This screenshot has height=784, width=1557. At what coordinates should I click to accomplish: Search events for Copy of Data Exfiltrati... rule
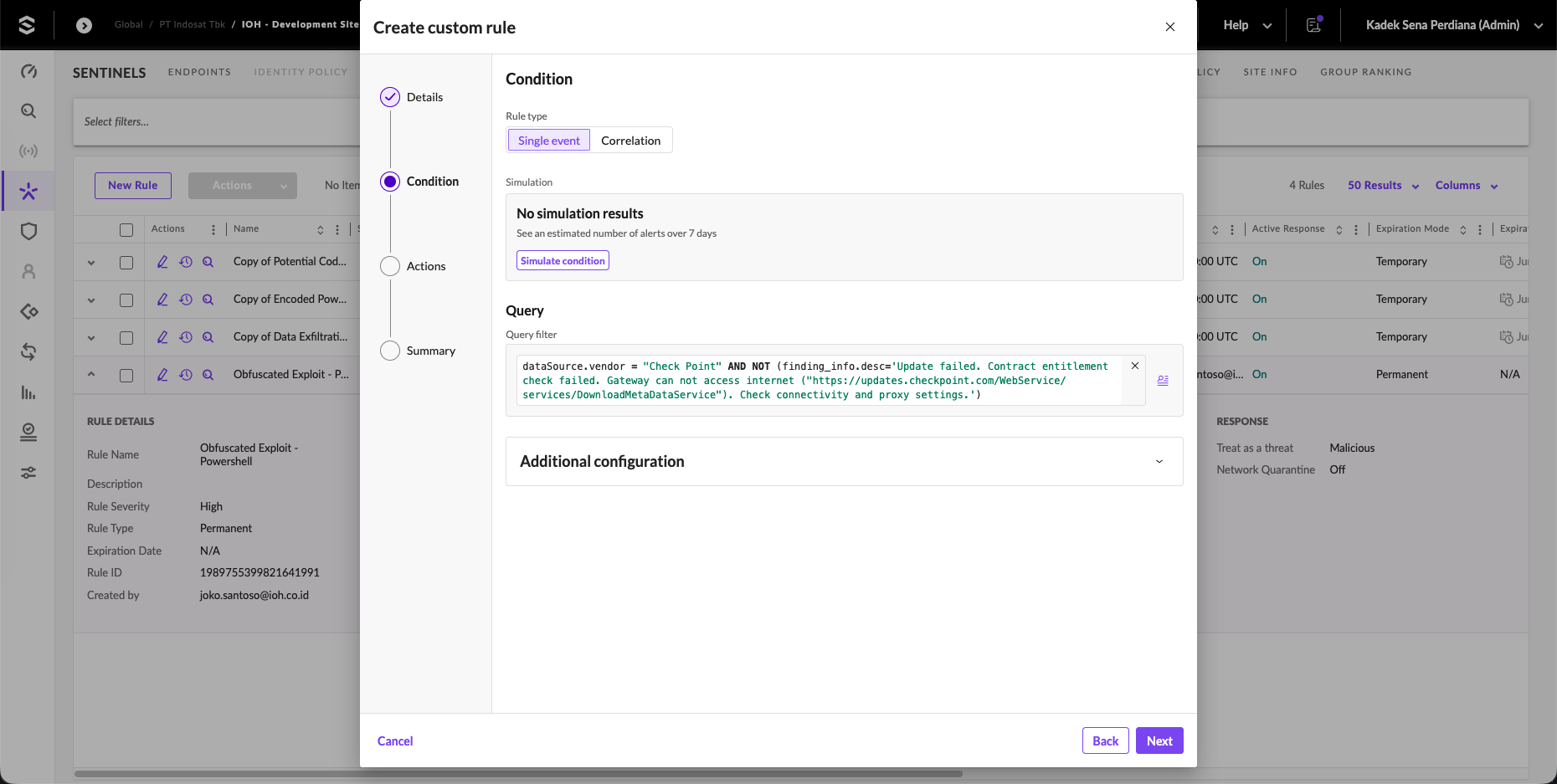(208, 337)
